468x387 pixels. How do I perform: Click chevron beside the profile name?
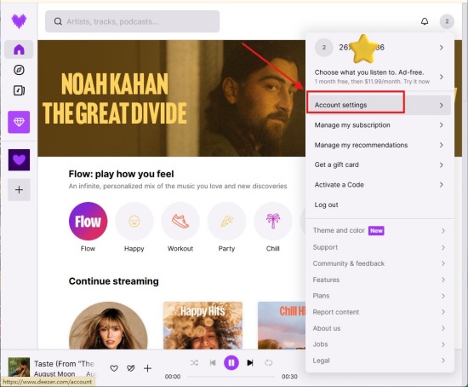click(441, 48)
